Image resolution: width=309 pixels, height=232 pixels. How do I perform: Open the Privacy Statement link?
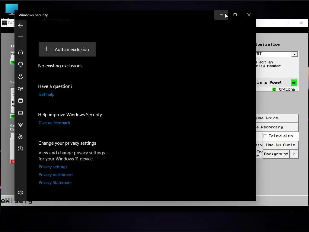point(55,183)
